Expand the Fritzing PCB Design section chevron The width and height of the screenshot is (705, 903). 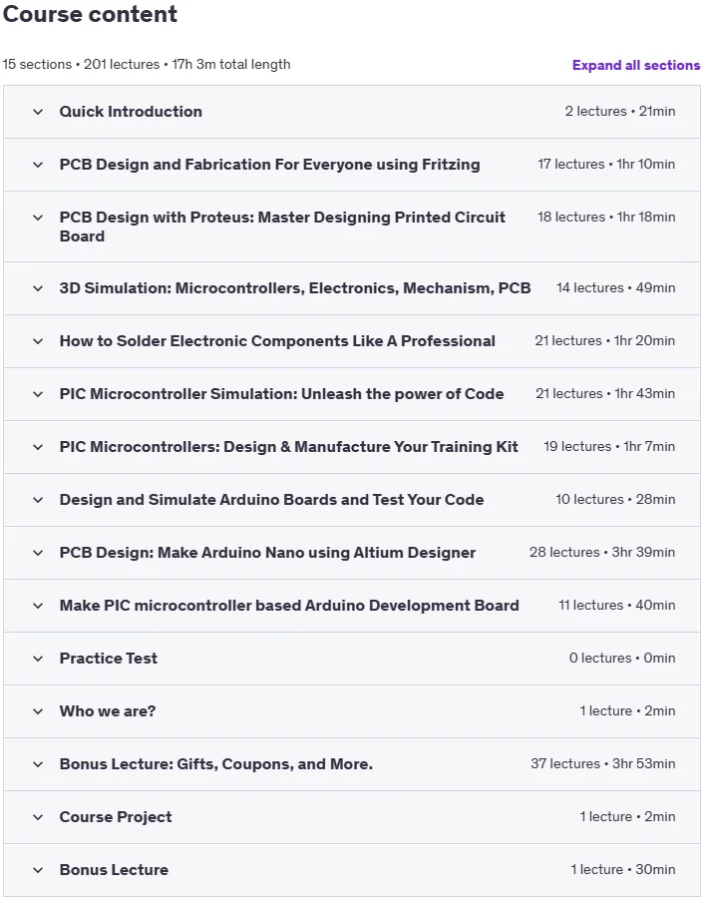coord(38,165)
